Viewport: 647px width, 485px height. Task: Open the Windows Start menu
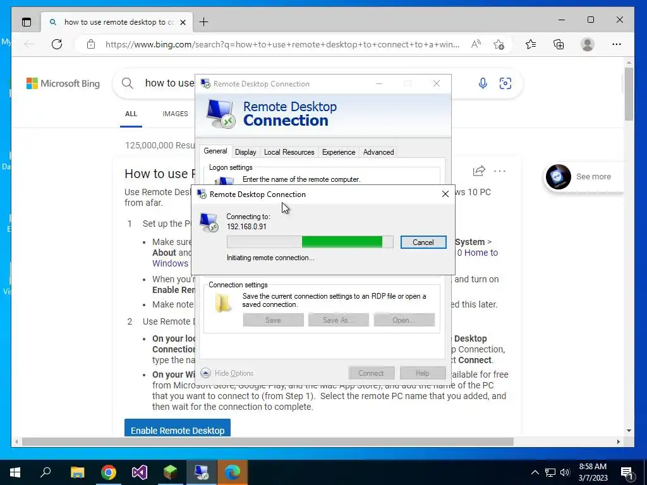tap(15, 472)
